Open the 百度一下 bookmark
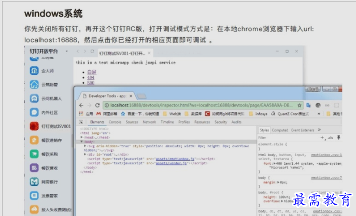The height and width of the screenshot is (216, 356). pos(140,114)
